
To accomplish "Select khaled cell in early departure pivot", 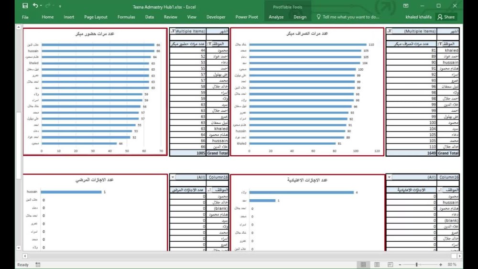I will tap(448, 50).
